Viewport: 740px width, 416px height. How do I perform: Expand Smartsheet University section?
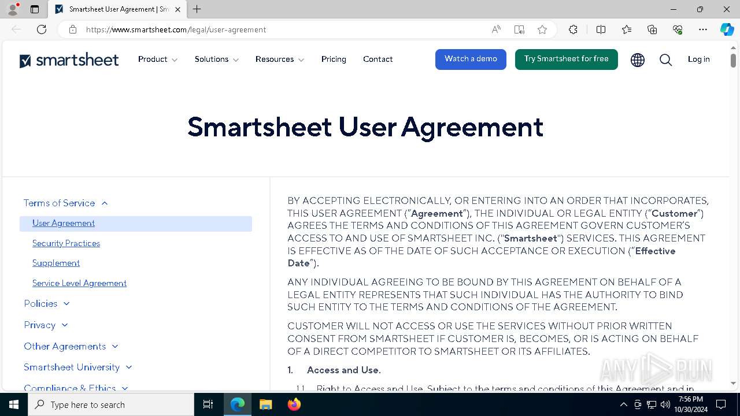pos(78,367)
